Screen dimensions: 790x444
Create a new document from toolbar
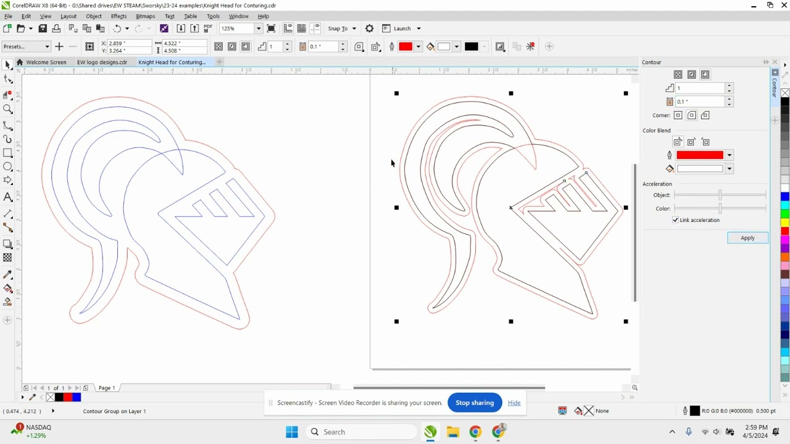[7, 28]
